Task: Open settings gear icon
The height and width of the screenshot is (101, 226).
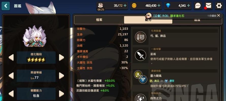Action: click(x=219, y=6)
